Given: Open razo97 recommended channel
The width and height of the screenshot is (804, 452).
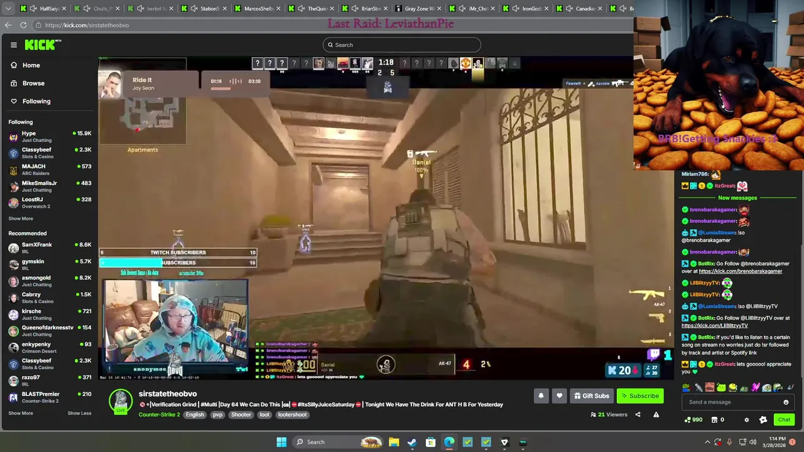Looking at the screenshot, I should (x=50, y=380).
